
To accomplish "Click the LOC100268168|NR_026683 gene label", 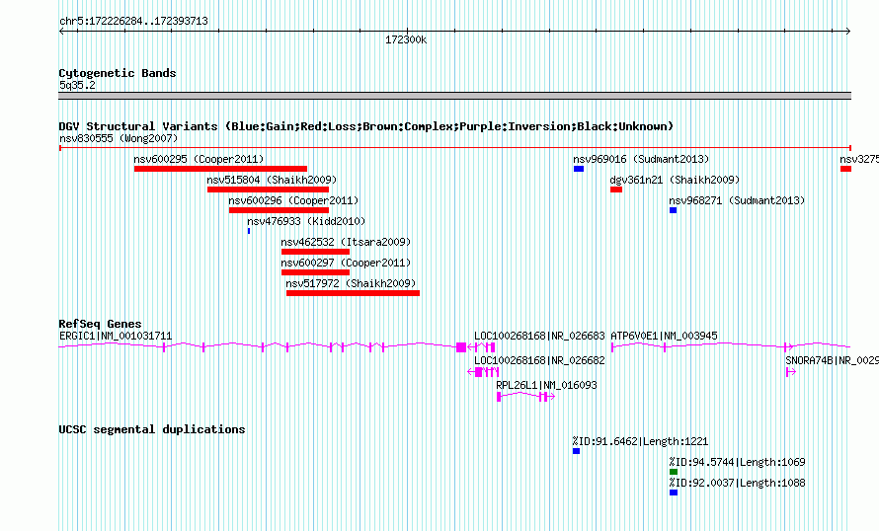I will coord(539,337).
